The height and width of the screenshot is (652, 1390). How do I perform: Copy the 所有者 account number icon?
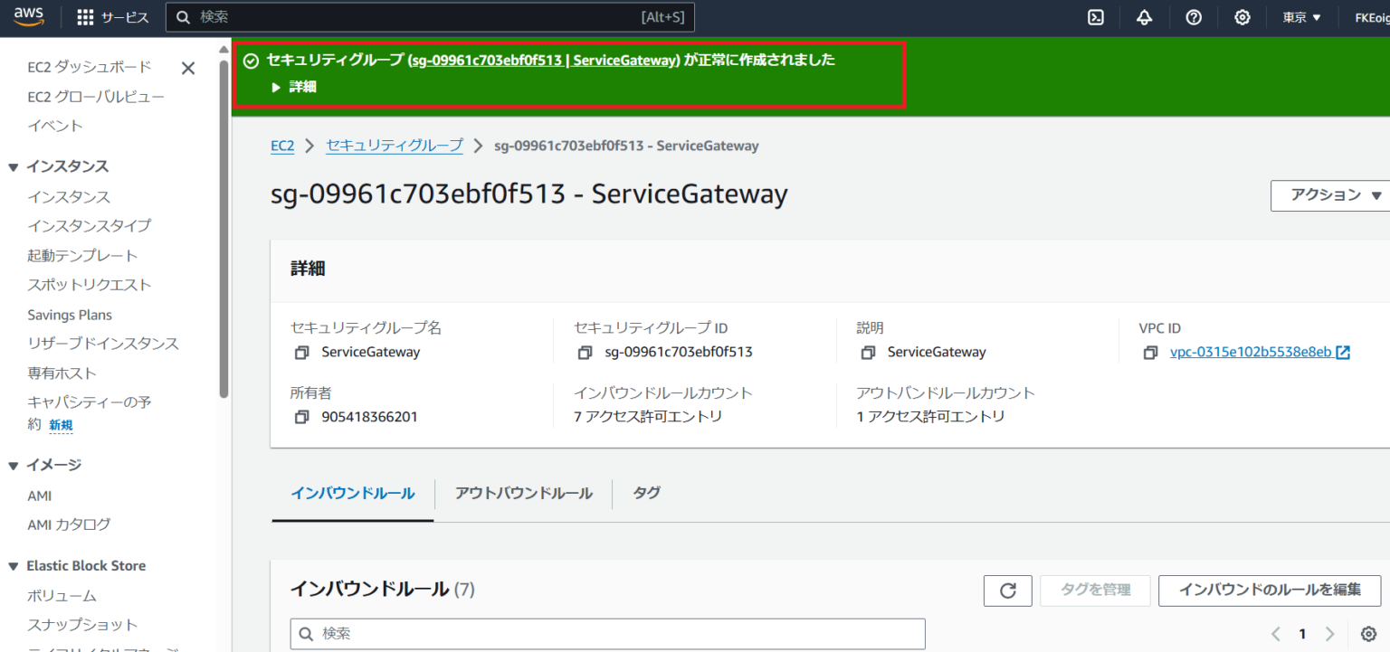click(301, 416)
